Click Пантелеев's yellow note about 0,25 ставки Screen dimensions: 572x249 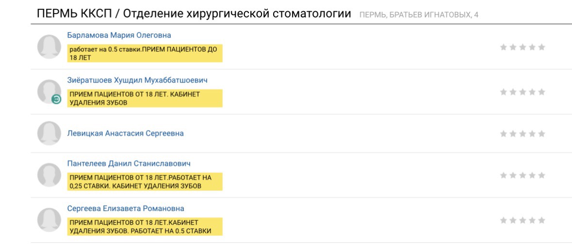coord(145,182)
